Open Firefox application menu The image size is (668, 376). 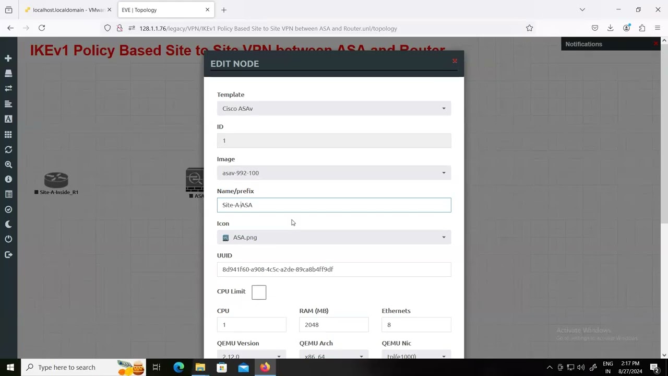(658, 28)
